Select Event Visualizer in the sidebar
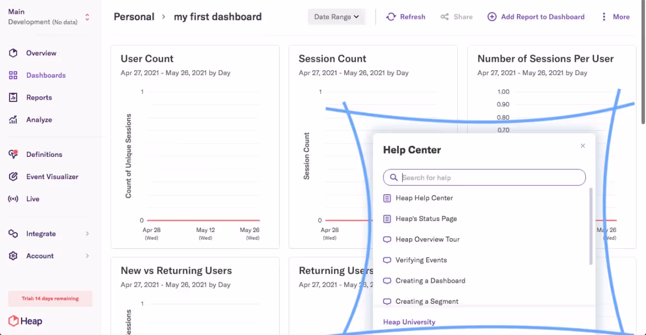 (x=52, y=176)
